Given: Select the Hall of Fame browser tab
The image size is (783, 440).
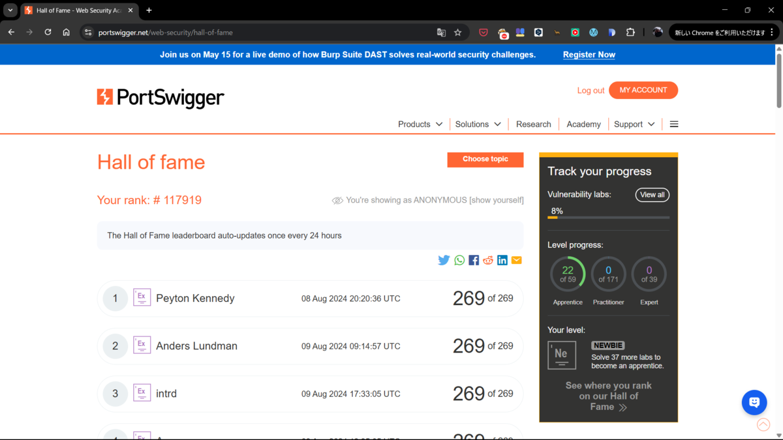Looking at the screenshot, I should point(78,10).
